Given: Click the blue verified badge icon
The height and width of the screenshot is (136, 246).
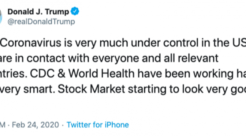Looking at the screenshot, I should tap(75, 11).
